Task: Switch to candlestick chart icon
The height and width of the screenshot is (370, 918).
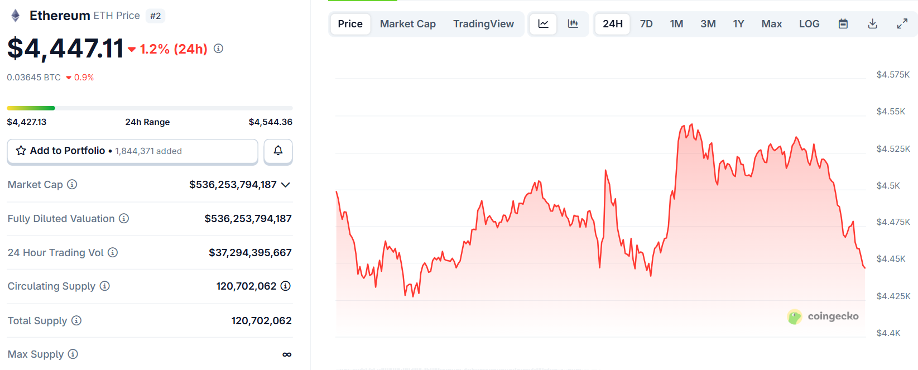Action: pyautogui.click(x=573, y=24)
